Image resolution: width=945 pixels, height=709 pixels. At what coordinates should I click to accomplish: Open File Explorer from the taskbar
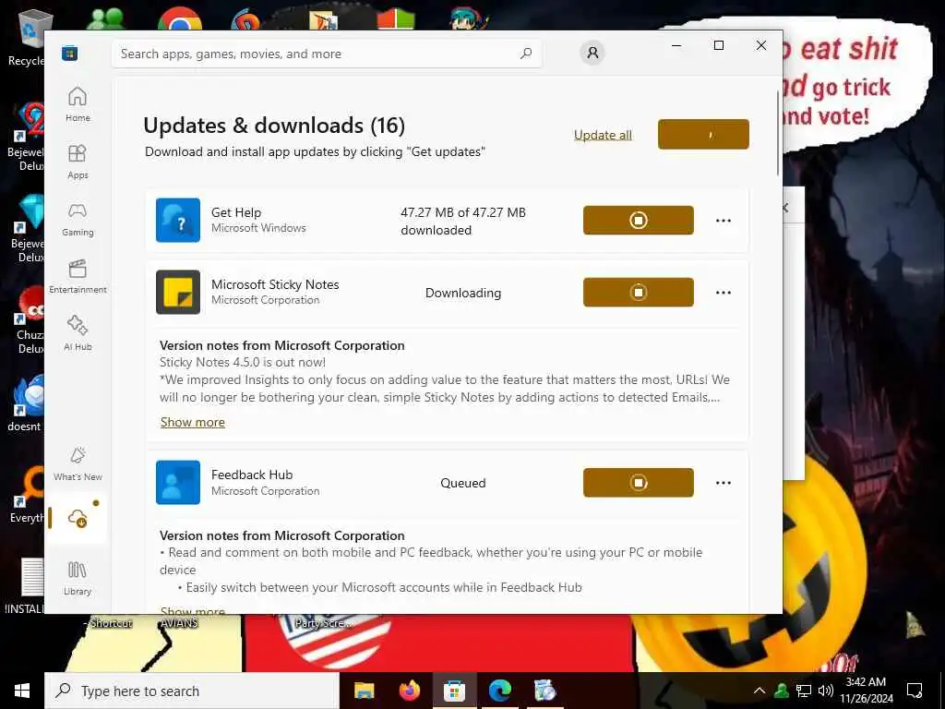coord(364,691)
